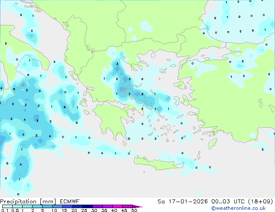The image size is (275, 212).
Task: Click the '50' legend scale label
Action: coord(134,210)
